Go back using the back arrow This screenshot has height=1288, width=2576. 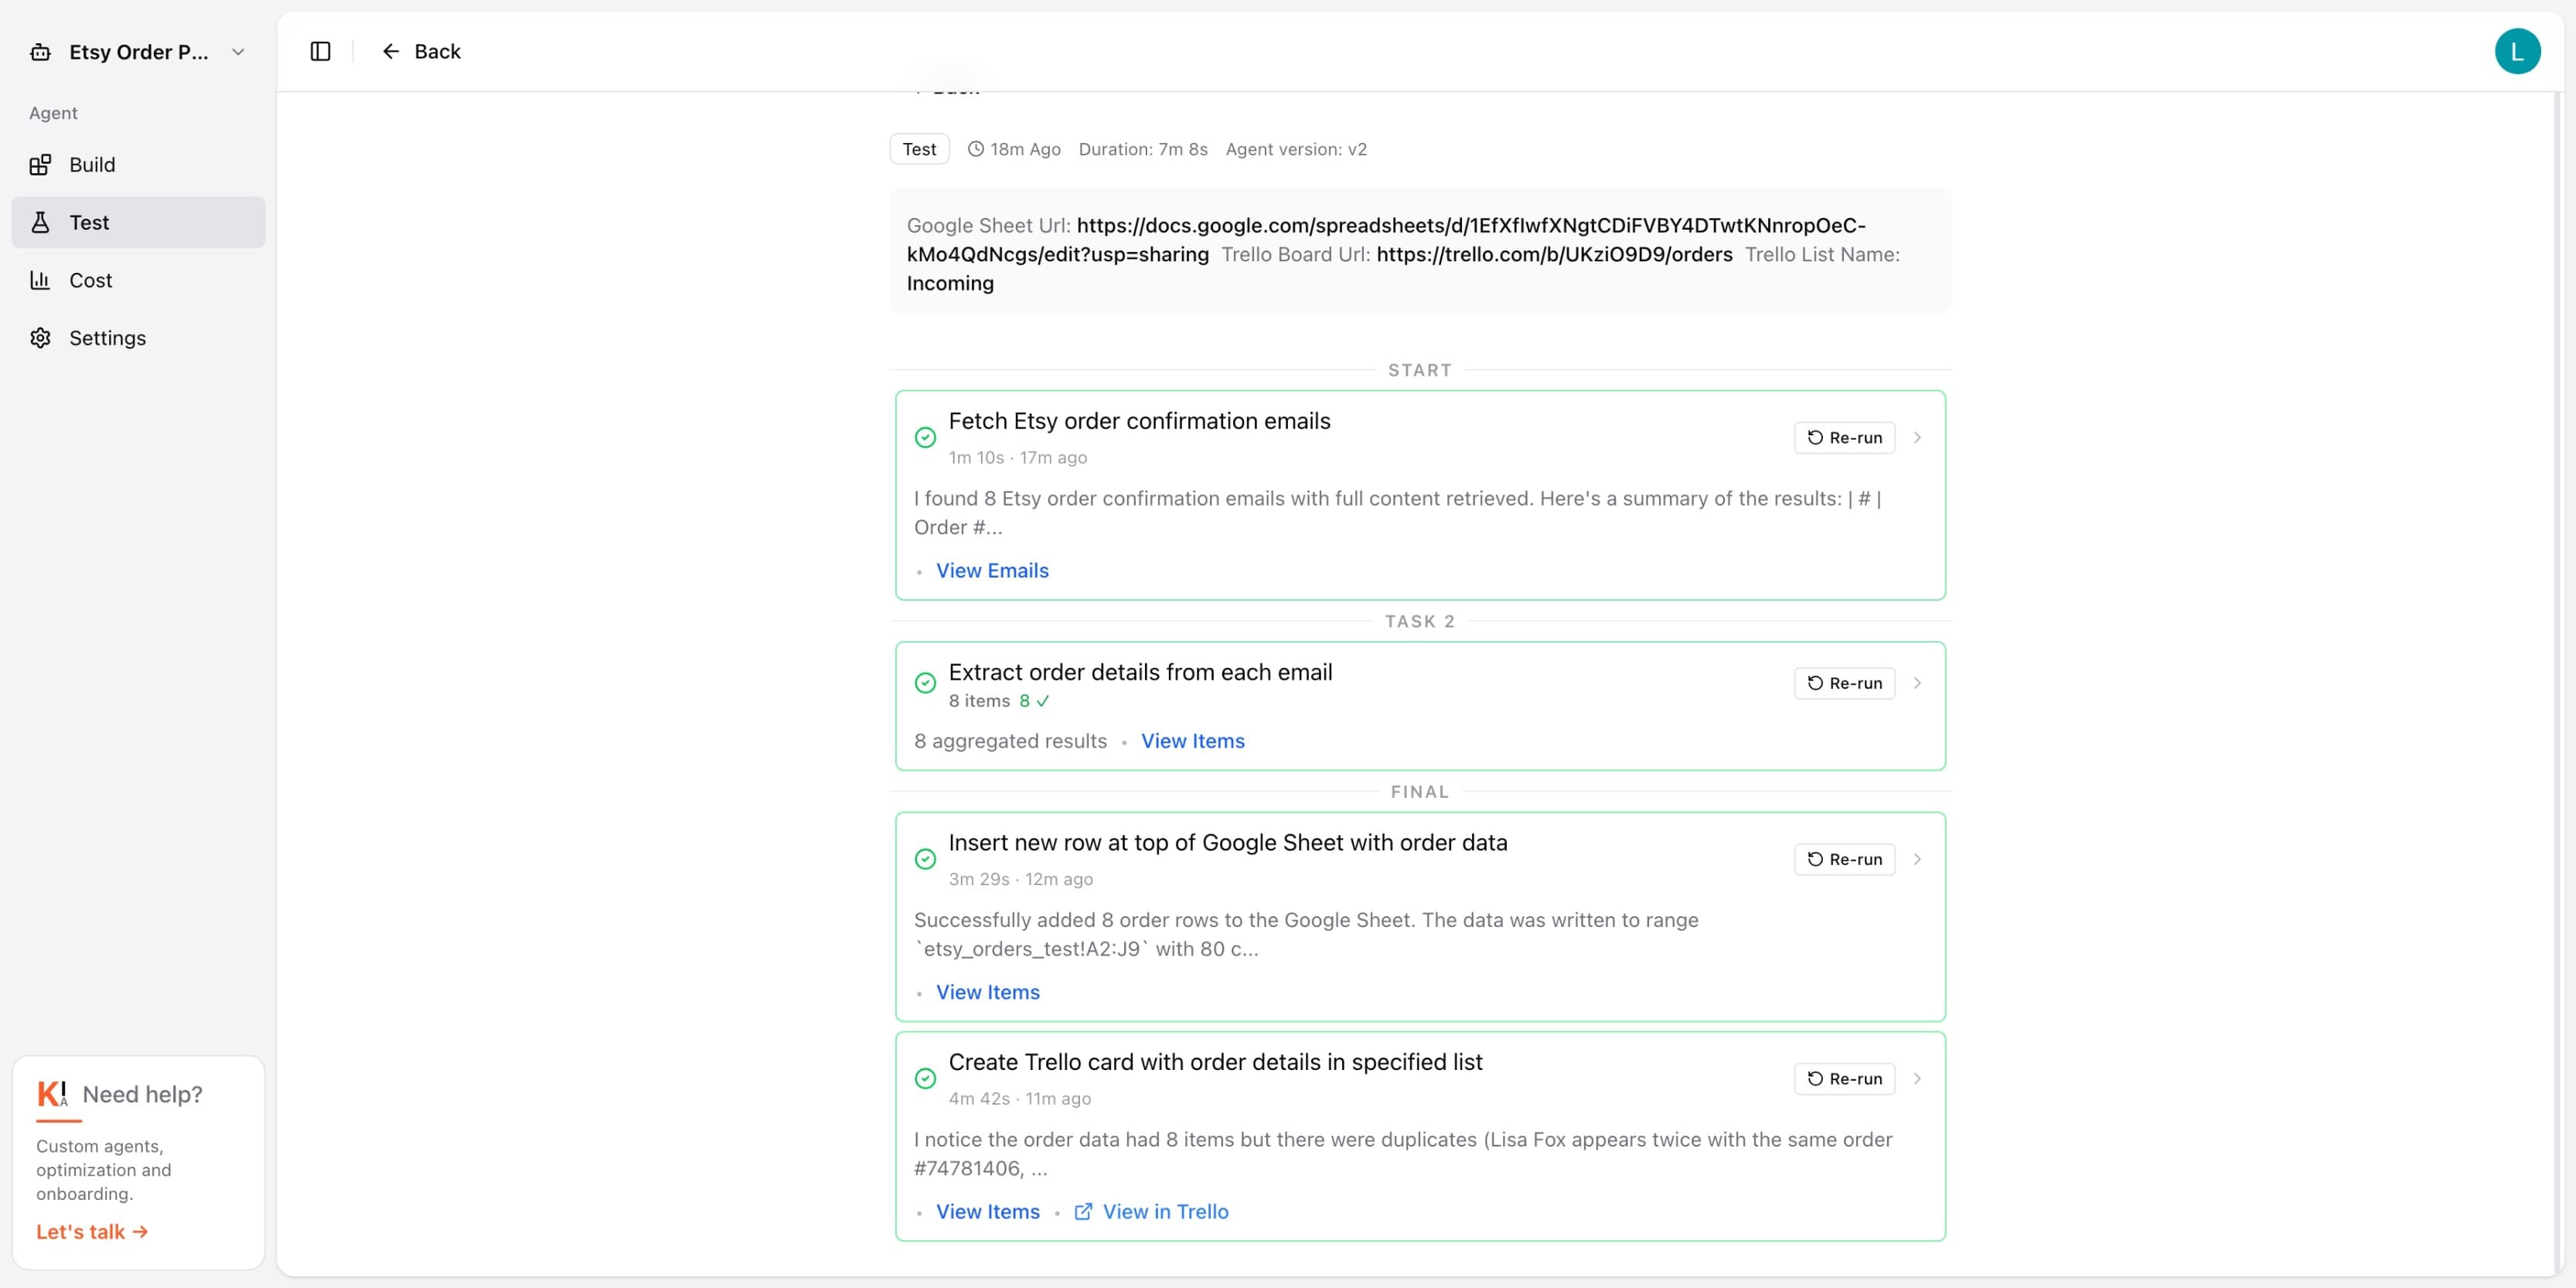[390, 51]
